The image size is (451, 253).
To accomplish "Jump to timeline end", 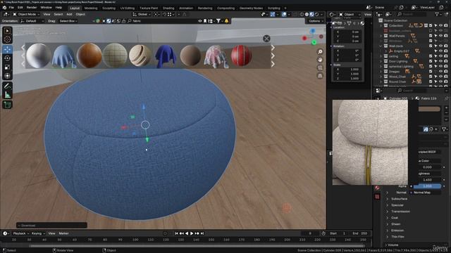I will (x=202, y=233).
